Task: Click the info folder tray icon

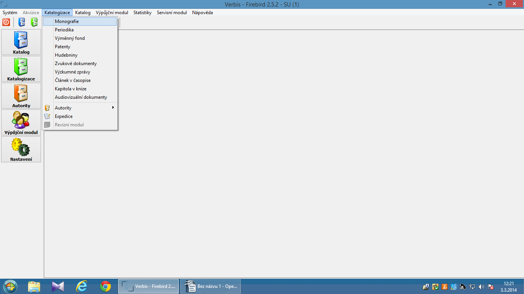Action: (426, 287)
